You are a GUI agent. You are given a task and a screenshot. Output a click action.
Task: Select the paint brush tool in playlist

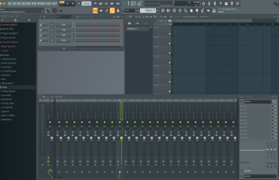pyautogui.click(x=140, y=17)
